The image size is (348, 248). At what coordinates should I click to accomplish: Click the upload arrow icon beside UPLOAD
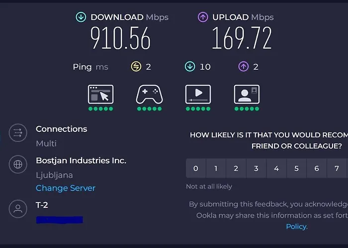pos(203,17)
